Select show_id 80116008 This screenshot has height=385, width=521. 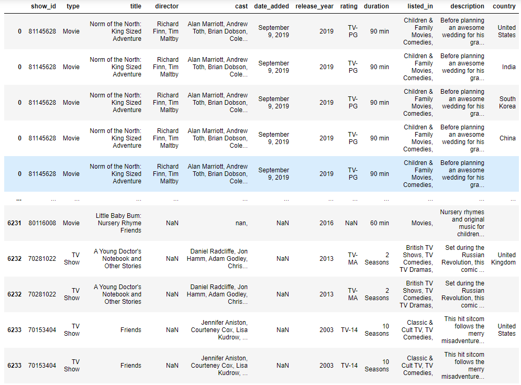tap(42, 223)
